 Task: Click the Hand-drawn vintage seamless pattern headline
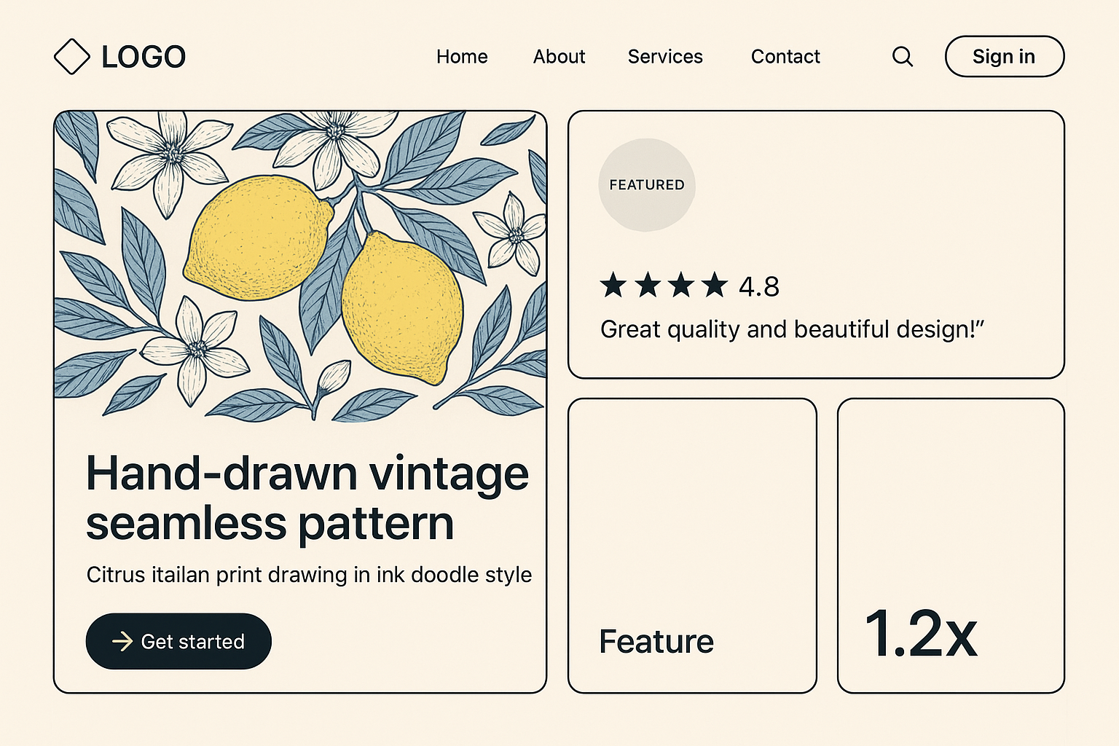[x=306, y=498]
